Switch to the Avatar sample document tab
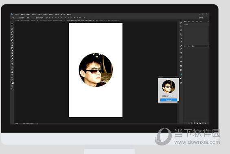Screen dimensions: 230x154 click(x=80, y=21)
